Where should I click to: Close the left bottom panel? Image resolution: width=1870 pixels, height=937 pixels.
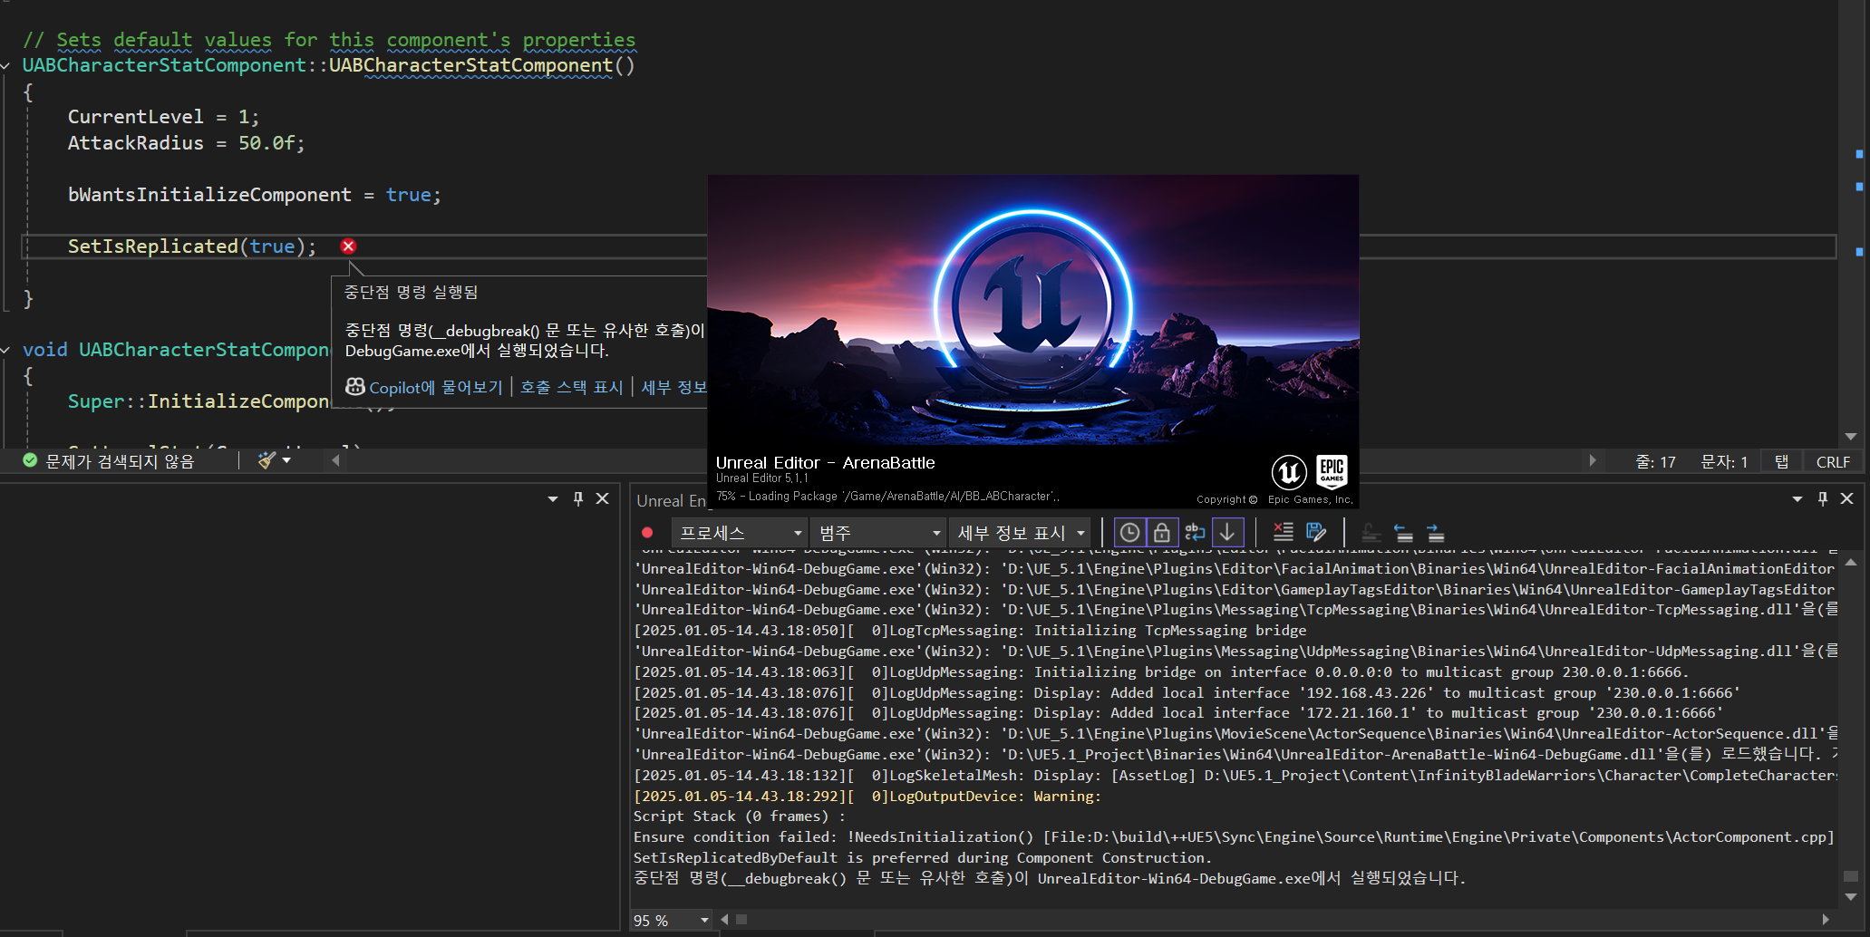click(x=602, y=498)
